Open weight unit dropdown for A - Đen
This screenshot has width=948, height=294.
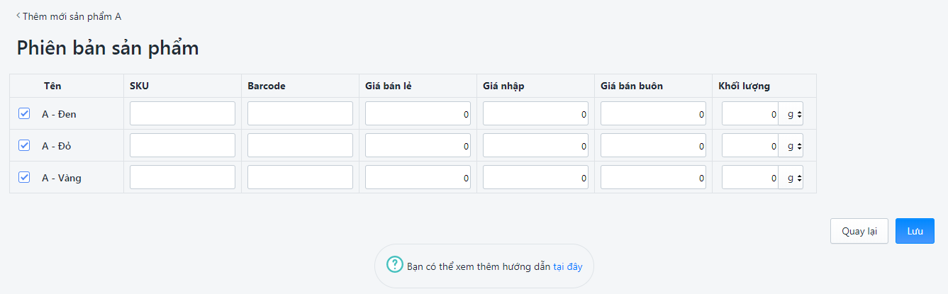point(791,113)
